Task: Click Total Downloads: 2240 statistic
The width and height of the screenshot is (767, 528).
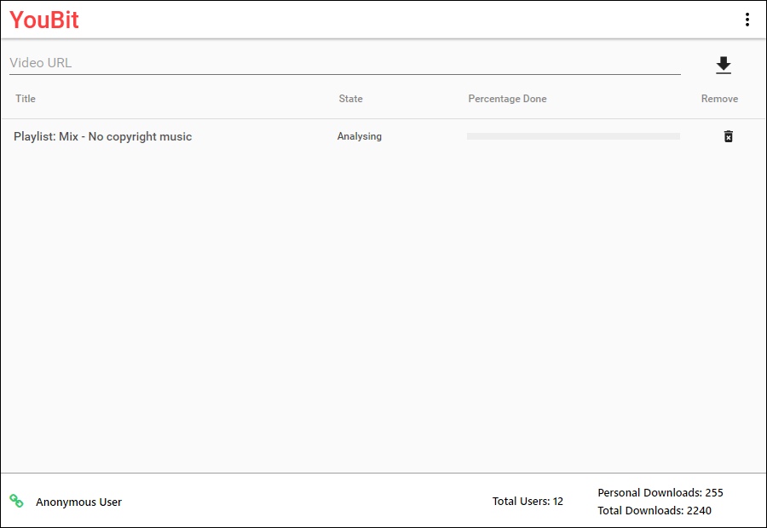Action: tap(654, 510)
